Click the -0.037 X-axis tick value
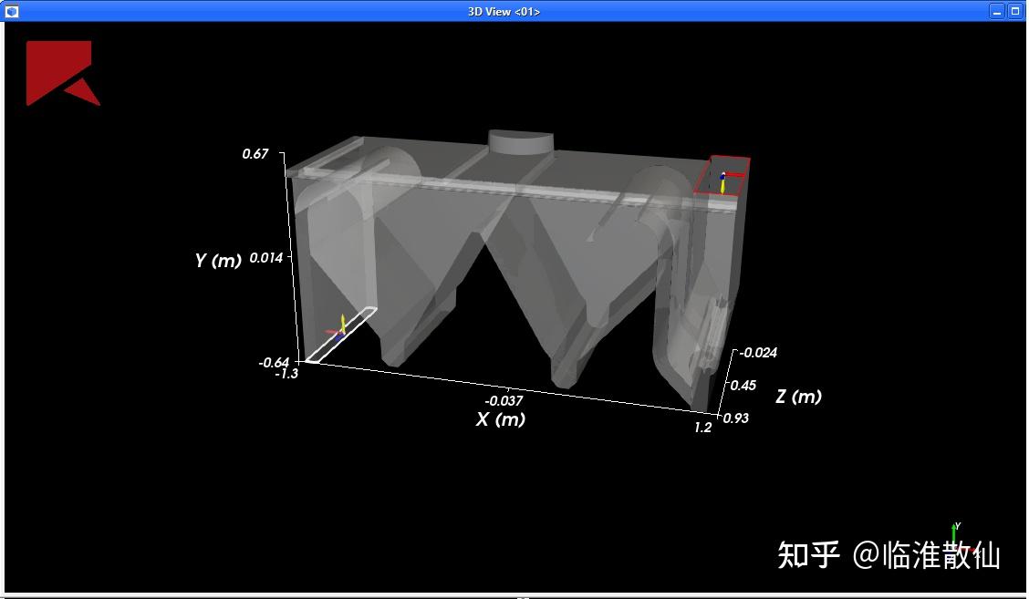This screenshot has height=599, width=1029. [504, 401]
